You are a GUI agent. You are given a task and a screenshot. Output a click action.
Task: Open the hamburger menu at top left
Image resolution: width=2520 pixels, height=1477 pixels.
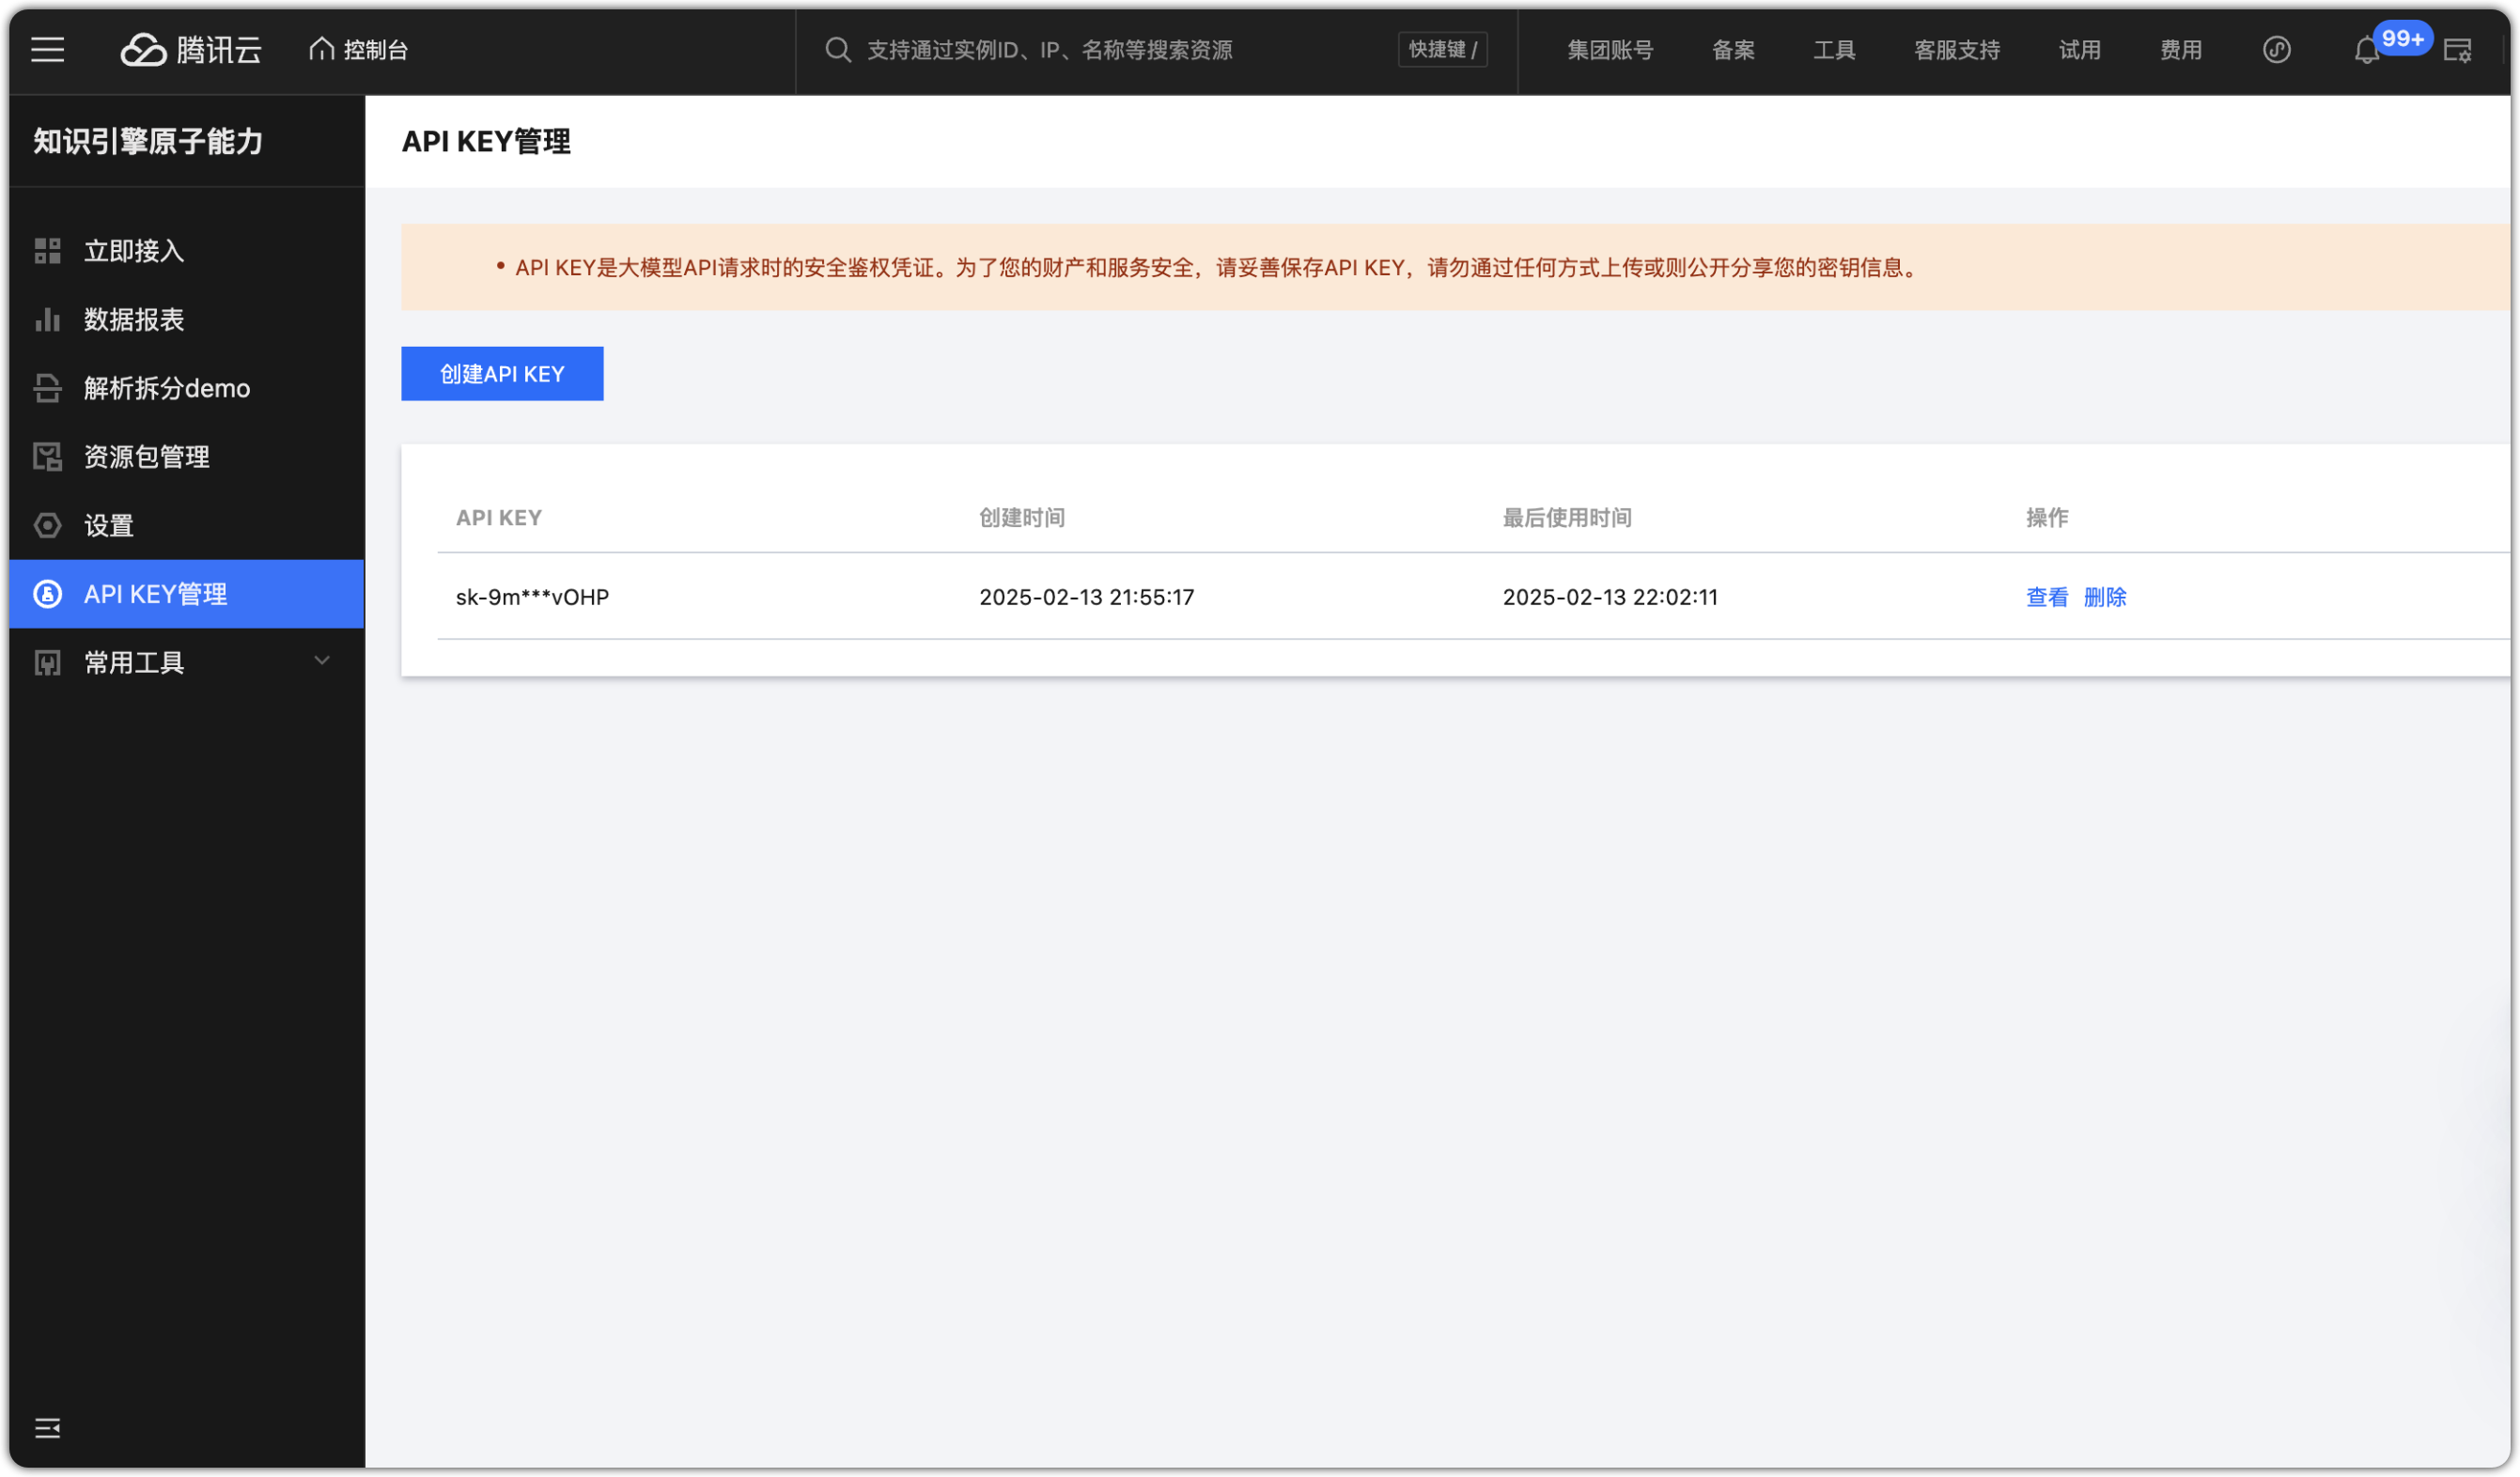(x=47, y=49)
